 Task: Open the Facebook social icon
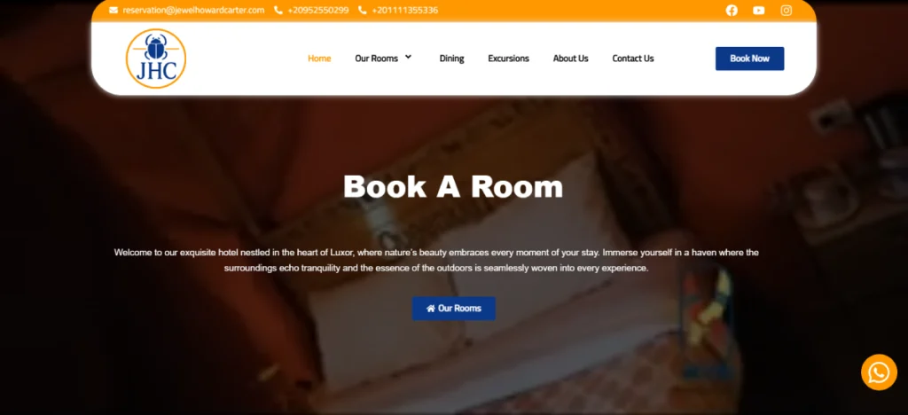[x=732, y=11]
